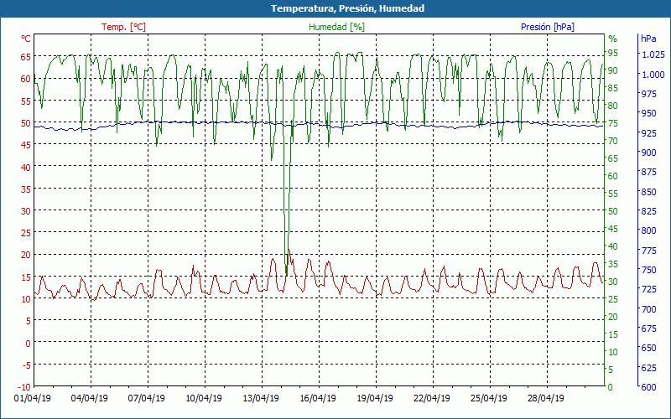Click the 95 tick on humidity axis
671x419 pixels.
point(613,53)
